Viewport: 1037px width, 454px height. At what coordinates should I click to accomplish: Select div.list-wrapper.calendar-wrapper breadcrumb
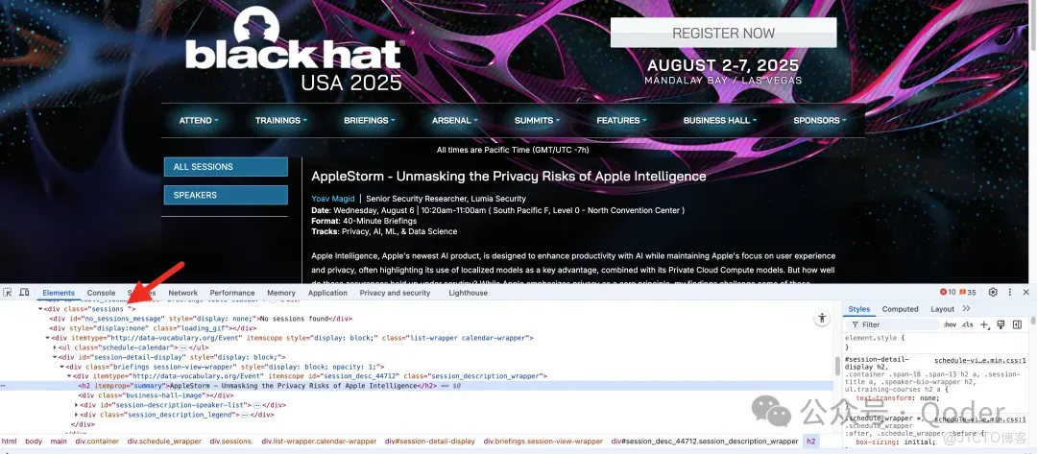(x=320, y=441)
